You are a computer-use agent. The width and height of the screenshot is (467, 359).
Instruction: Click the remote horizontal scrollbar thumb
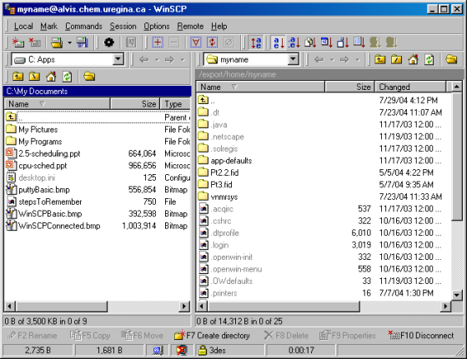284,306
